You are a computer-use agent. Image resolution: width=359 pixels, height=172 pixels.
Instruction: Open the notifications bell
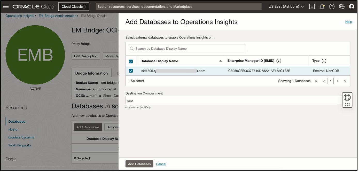[322, 7]
